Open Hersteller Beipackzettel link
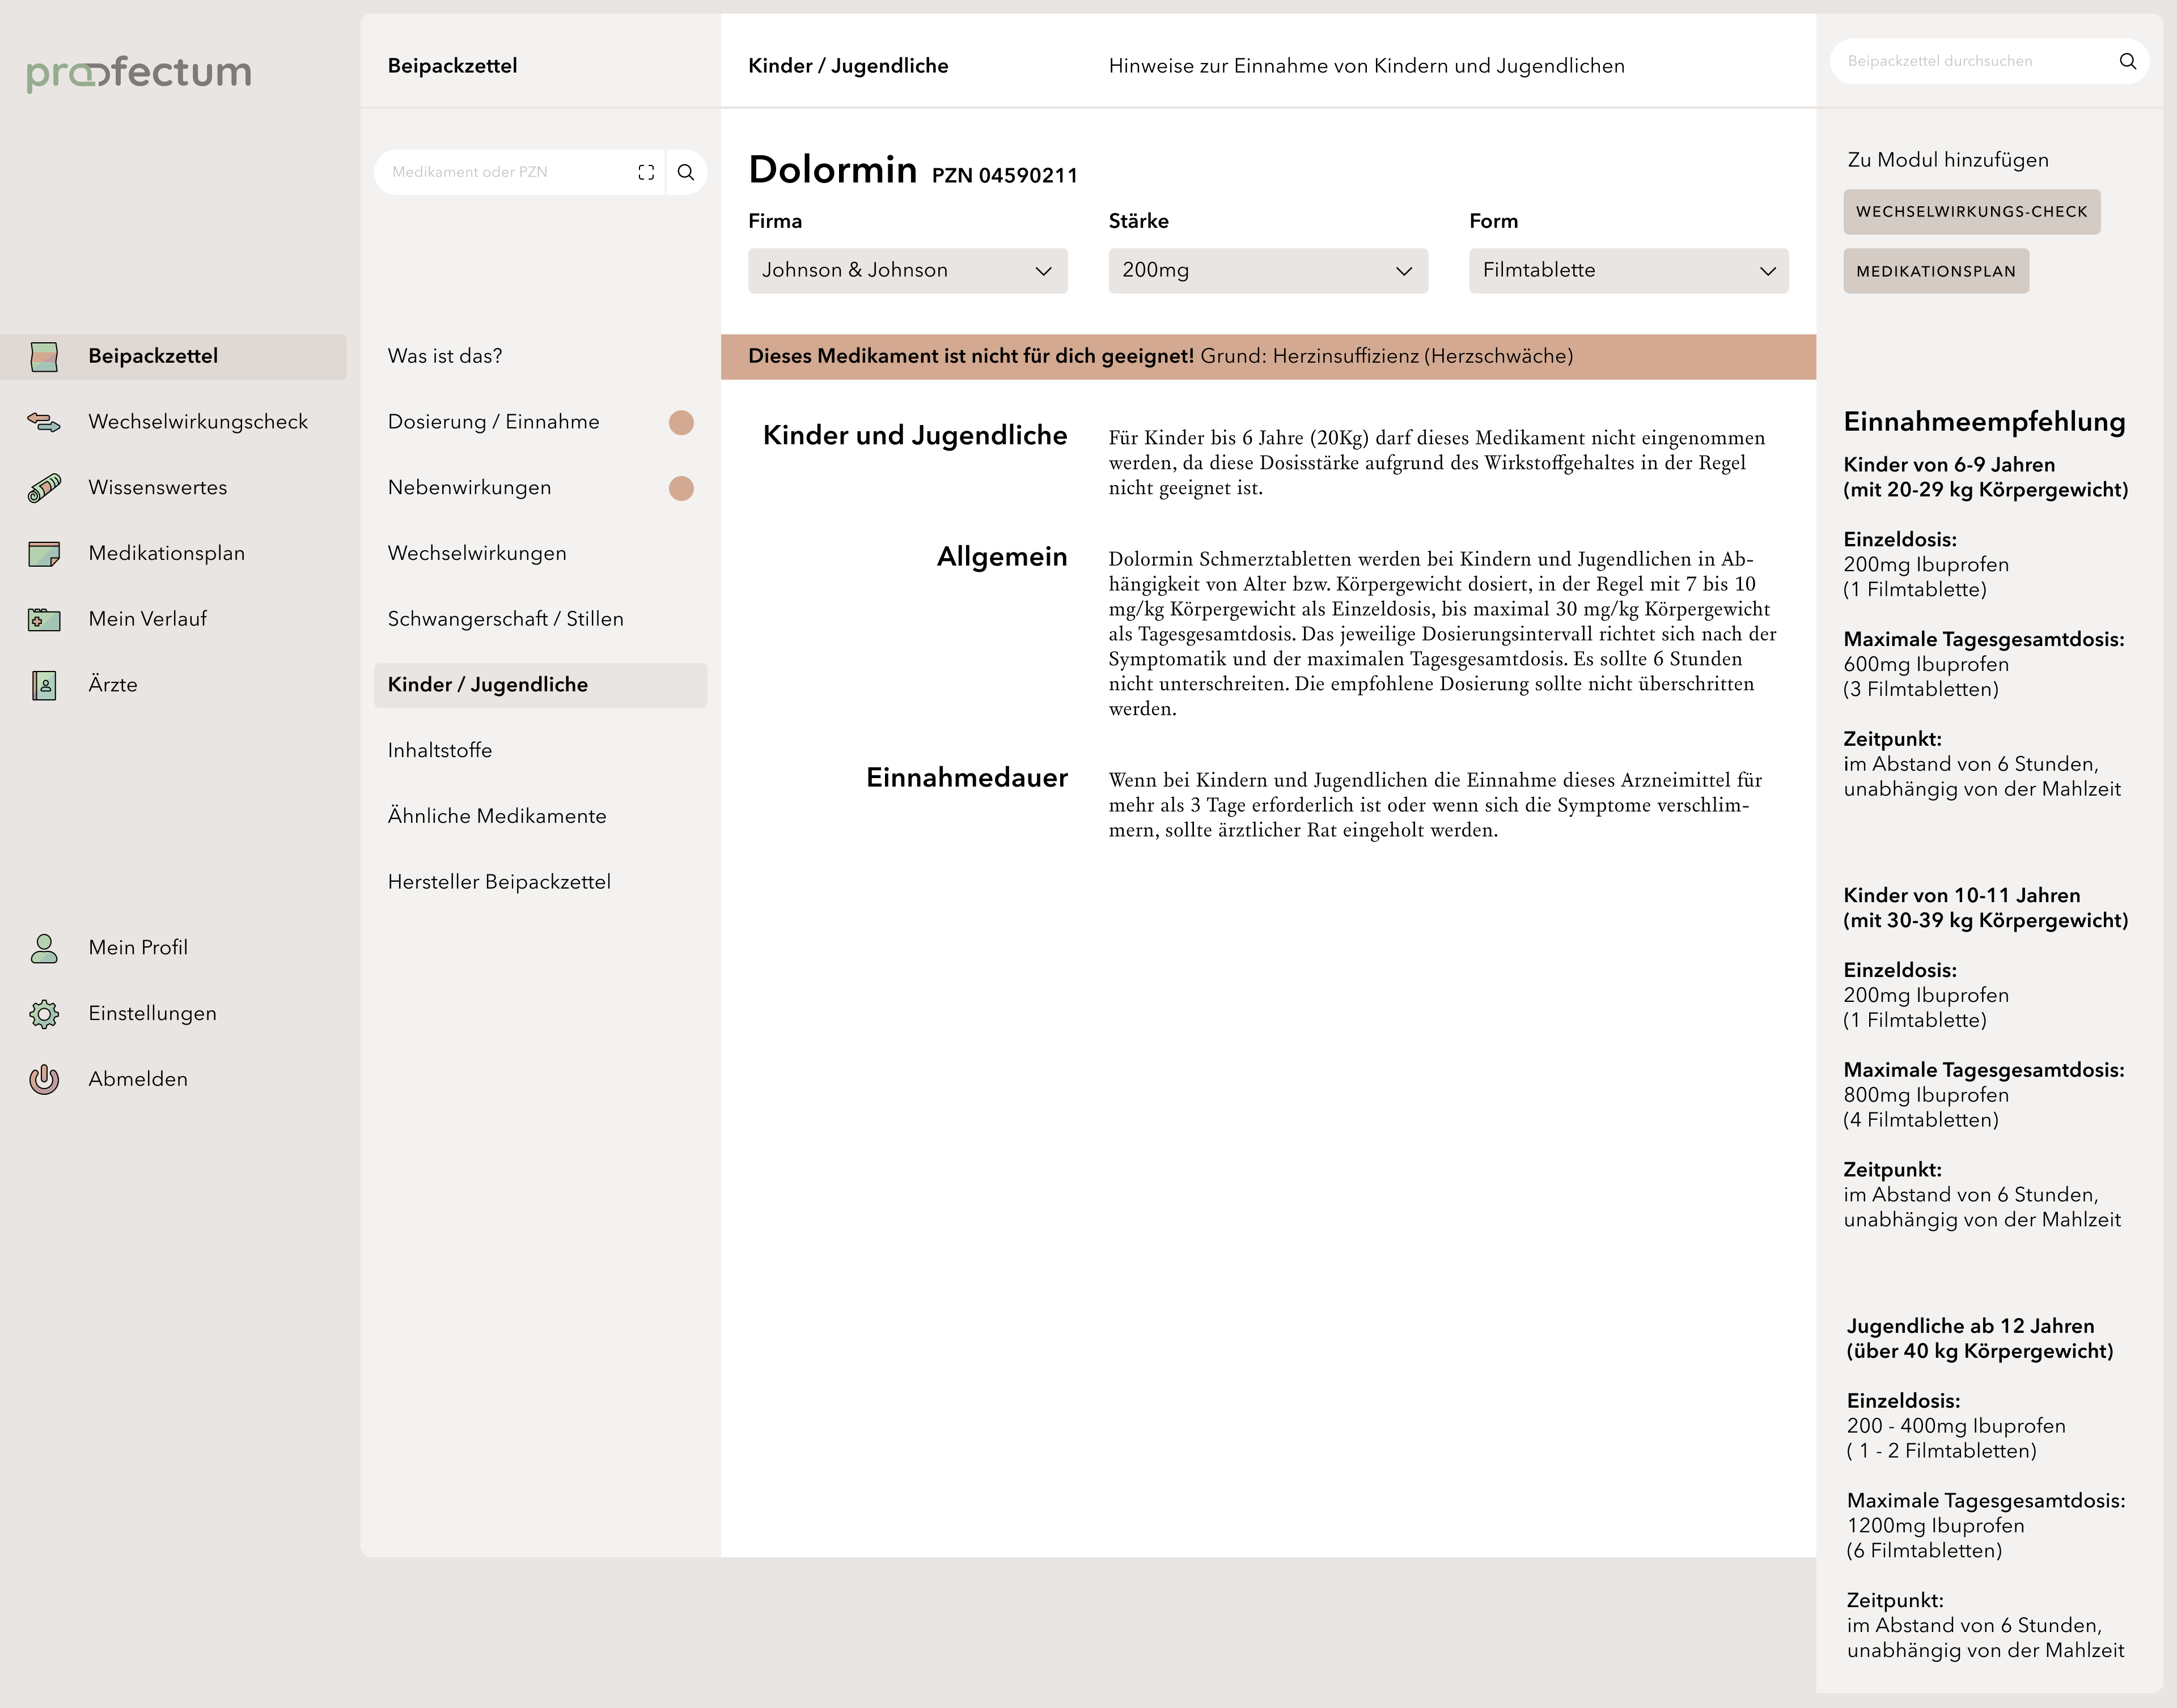The width and height of the screenshot is (2177, 1708). (x=498, y=882)
